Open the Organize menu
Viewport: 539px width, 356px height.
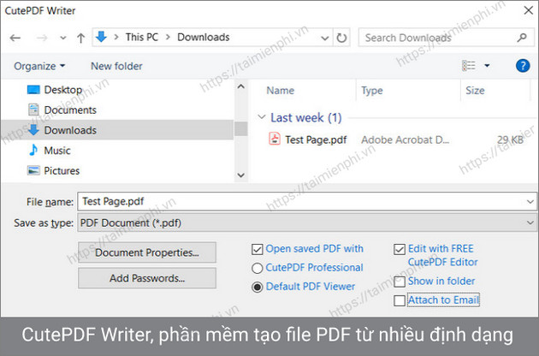point(39,66)
